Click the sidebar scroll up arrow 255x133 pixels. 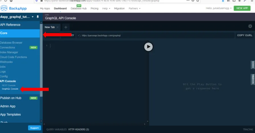[x=41, y=22]
